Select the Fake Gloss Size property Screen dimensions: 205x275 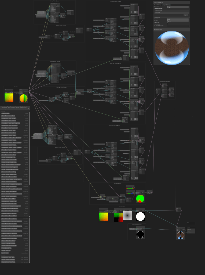[x=6, y=251]
